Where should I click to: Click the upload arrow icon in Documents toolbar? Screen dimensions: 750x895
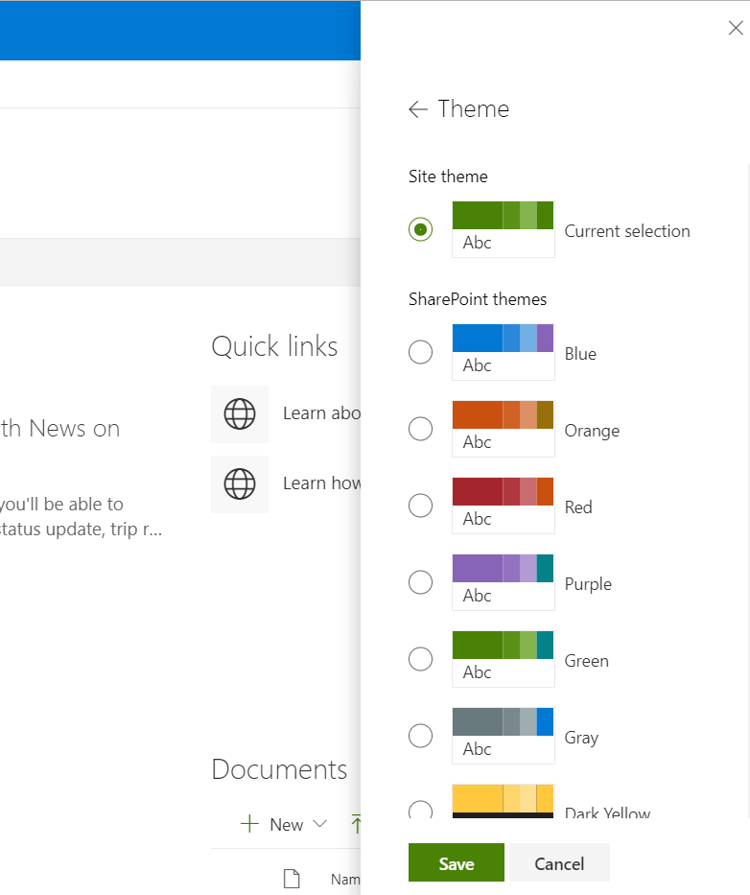pyautogui.click(x=356, y=824)
